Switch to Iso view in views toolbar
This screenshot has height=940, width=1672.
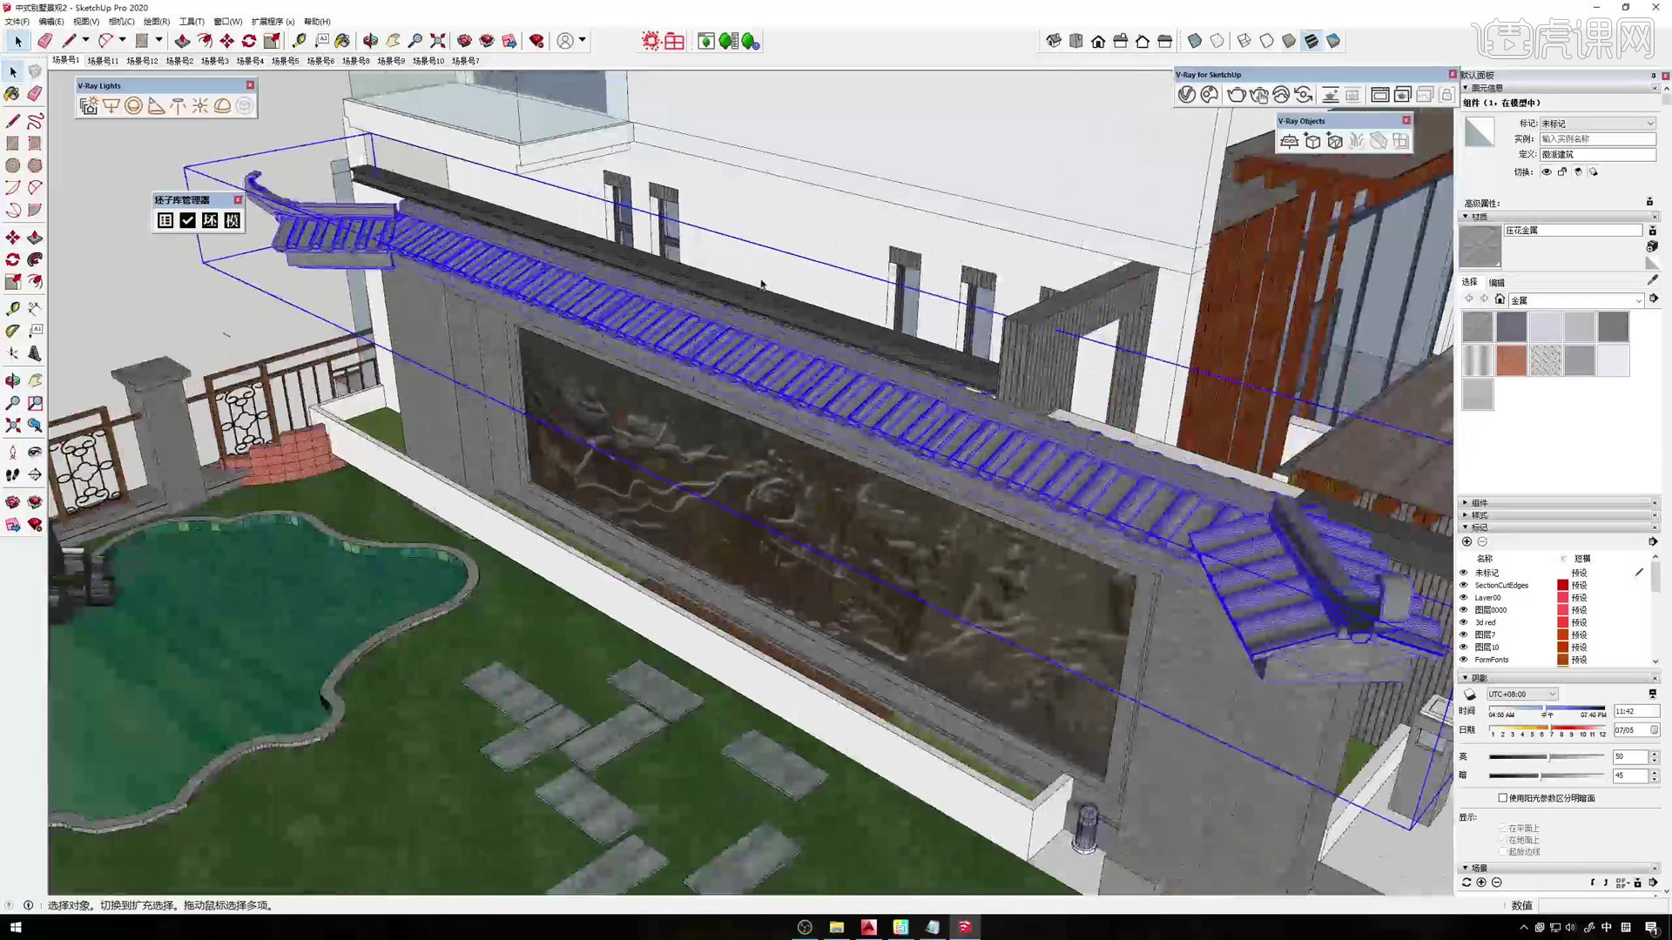1054,41
